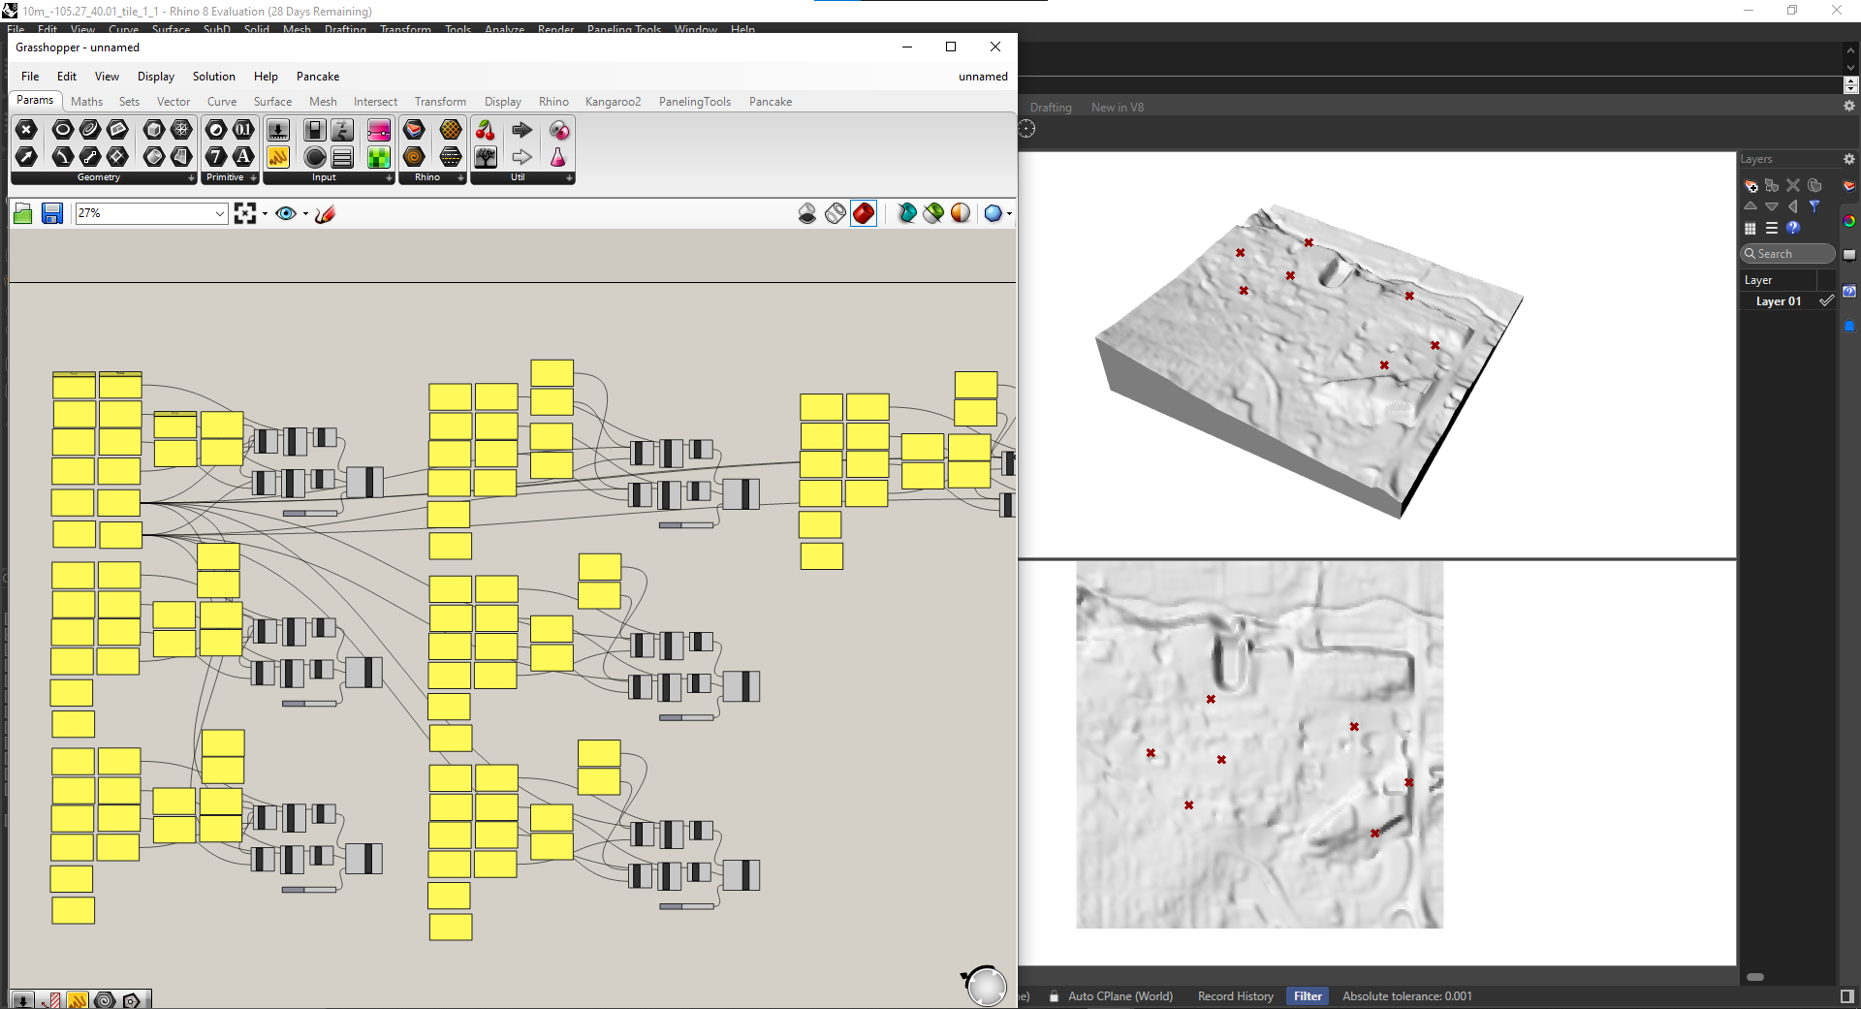Click into the Layers Search field
The width and height of the screenshot is (1861, 1009).
coord(1788,254)
